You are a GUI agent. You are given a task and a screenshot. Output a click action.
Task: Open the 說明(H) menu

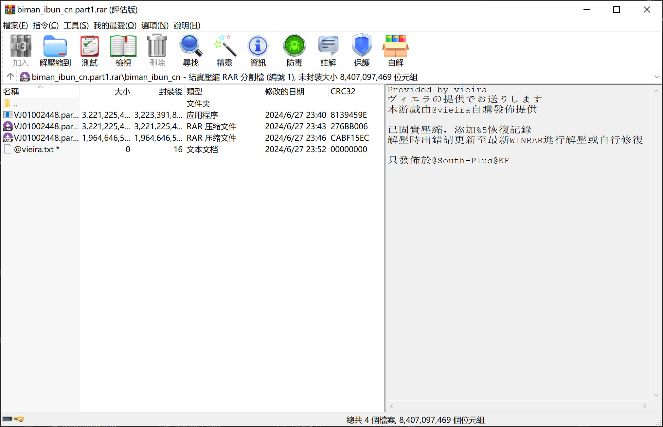187,26
